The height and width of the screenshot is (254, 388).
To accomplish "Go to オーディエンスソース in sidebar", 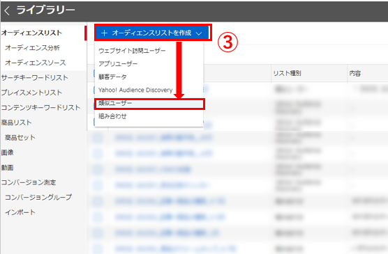I will [x=36, y=63].
